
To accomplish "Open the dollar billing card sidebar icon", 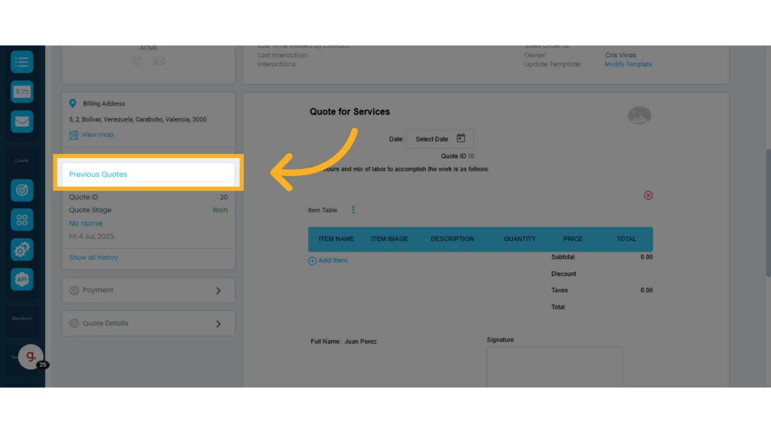I will coord(22,92).
